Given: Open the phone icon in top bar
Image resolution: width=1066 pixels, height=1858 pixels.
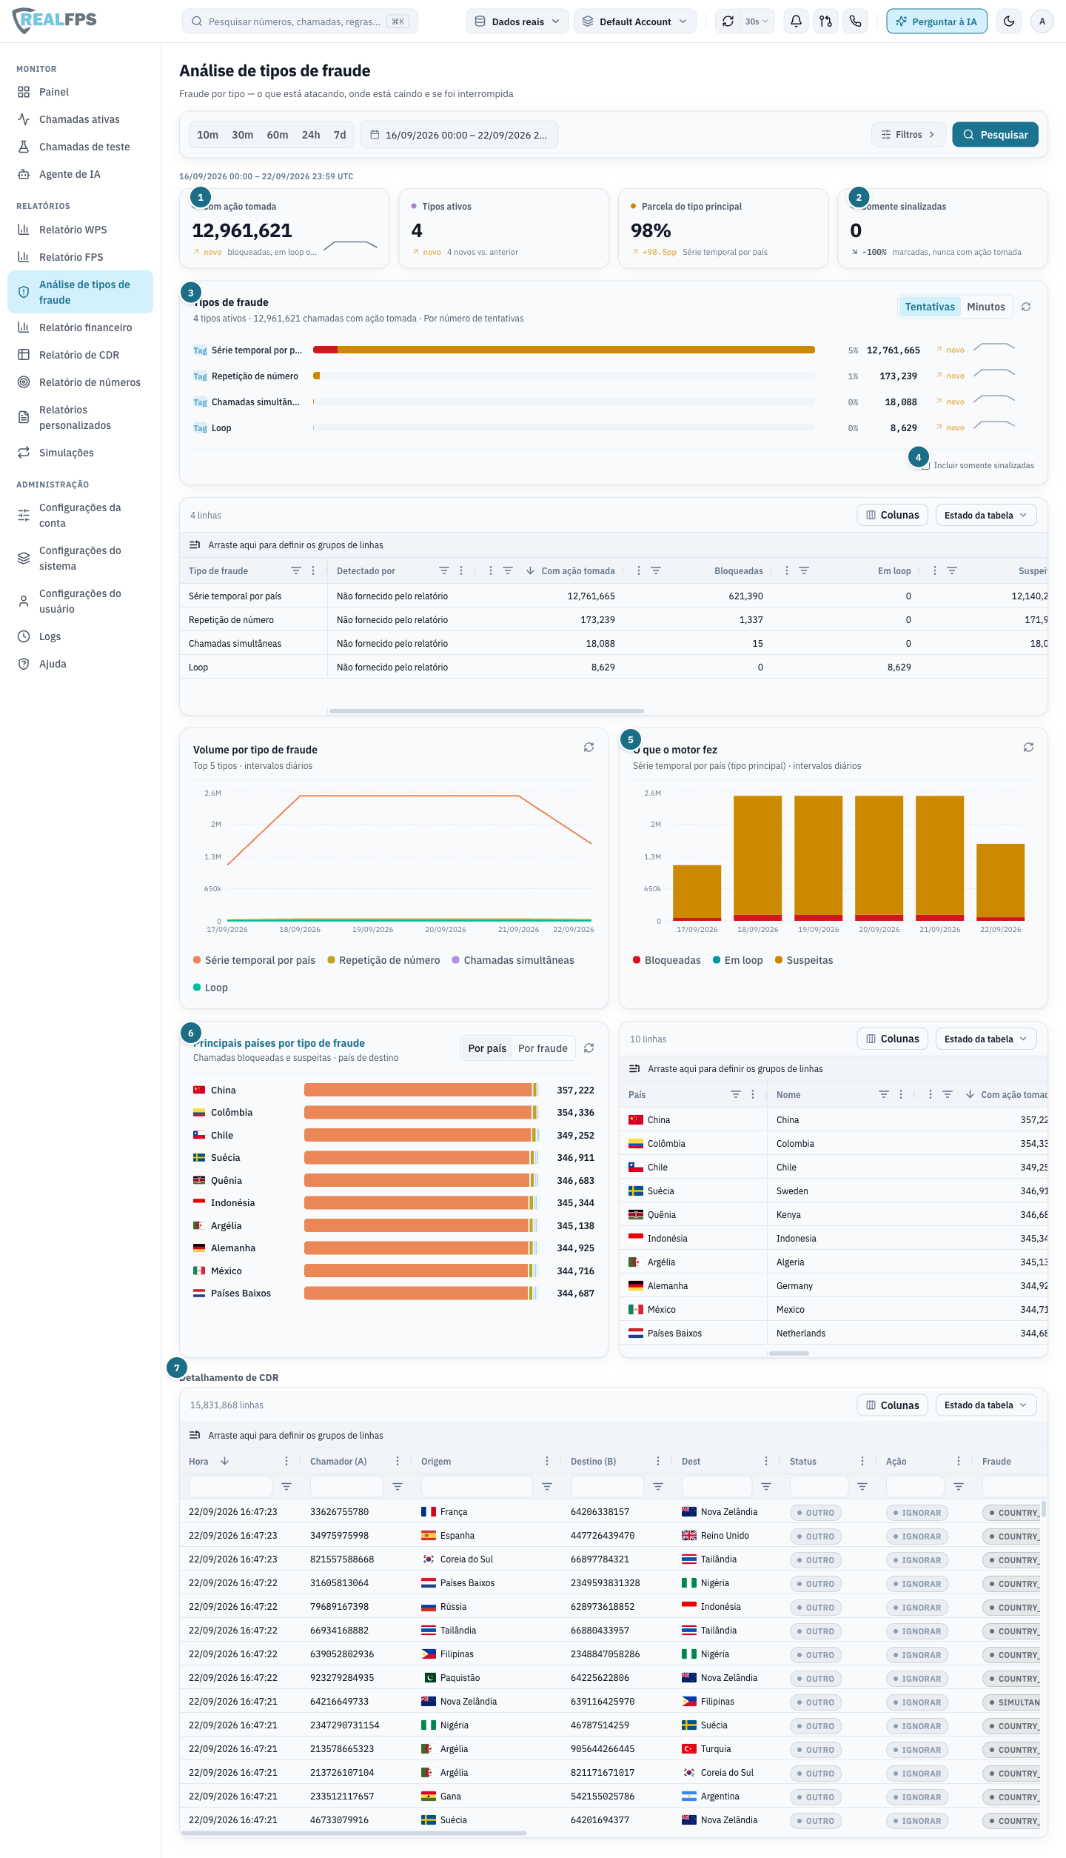Looking at the screenshot, I should click(855, 21).
